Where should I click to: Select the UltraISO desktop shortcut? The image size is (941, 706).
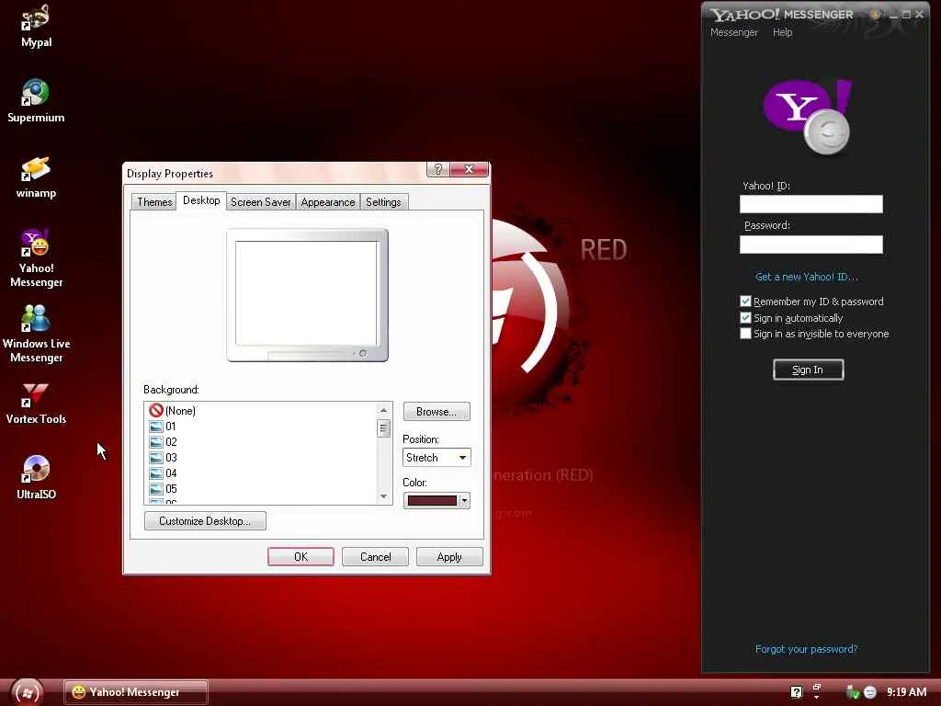pos(36,478)
